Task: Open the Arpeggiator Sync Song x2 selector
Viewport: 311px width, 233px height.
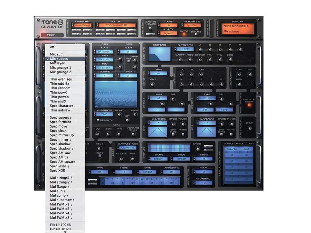Action: tap(147, 172)
